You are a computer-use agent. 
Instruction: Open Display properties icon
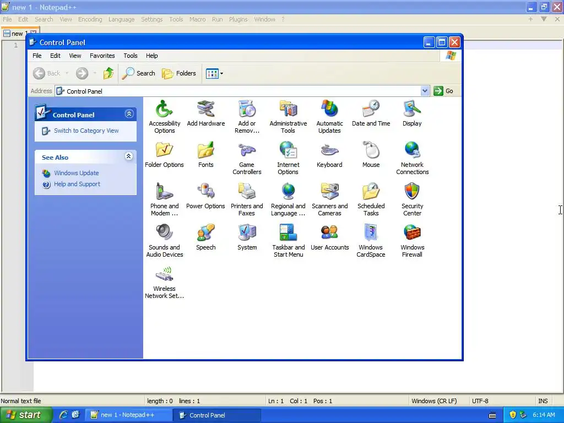pos(412,113)
